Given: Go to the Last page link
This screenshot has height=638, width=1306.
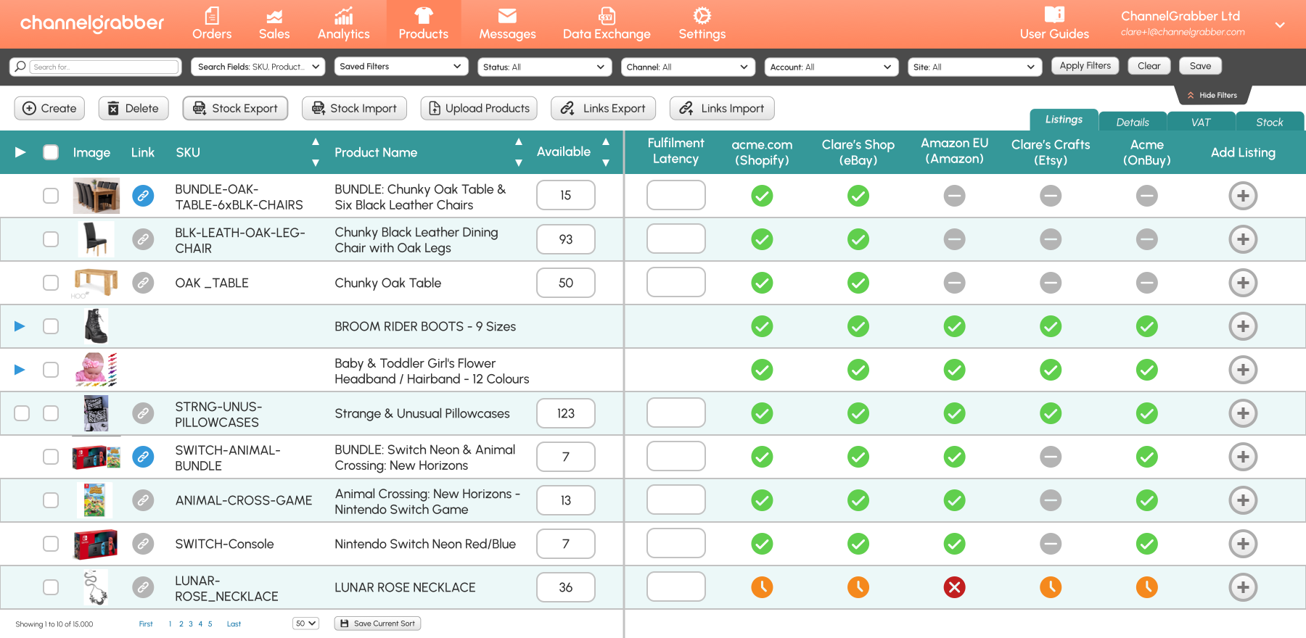Looking at the screenshot, I should coord(234,623).
